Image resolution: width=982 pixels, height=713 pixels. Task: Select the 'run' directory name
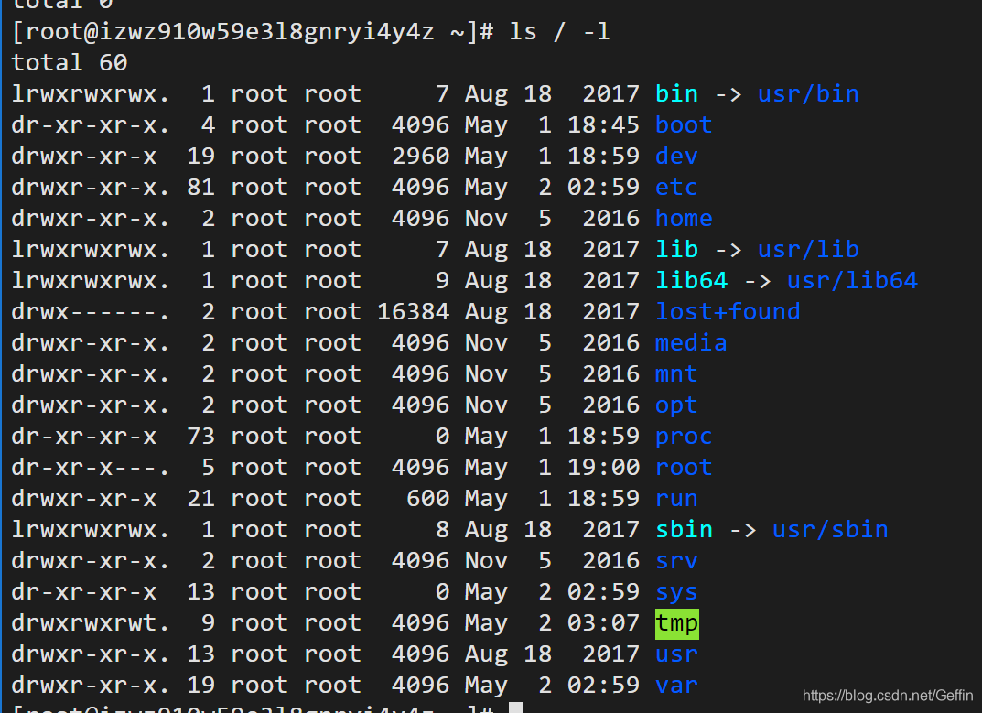pyautogui.click(x=676, y=498)
